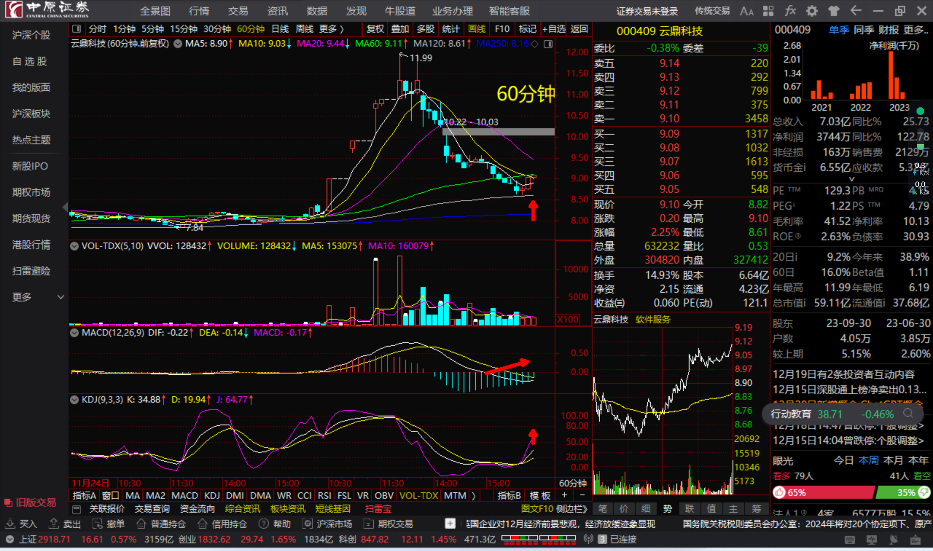Click the keyboard icon in status bar
The width and height of the screenshot is (933, 551).
(x=850, y=540)
